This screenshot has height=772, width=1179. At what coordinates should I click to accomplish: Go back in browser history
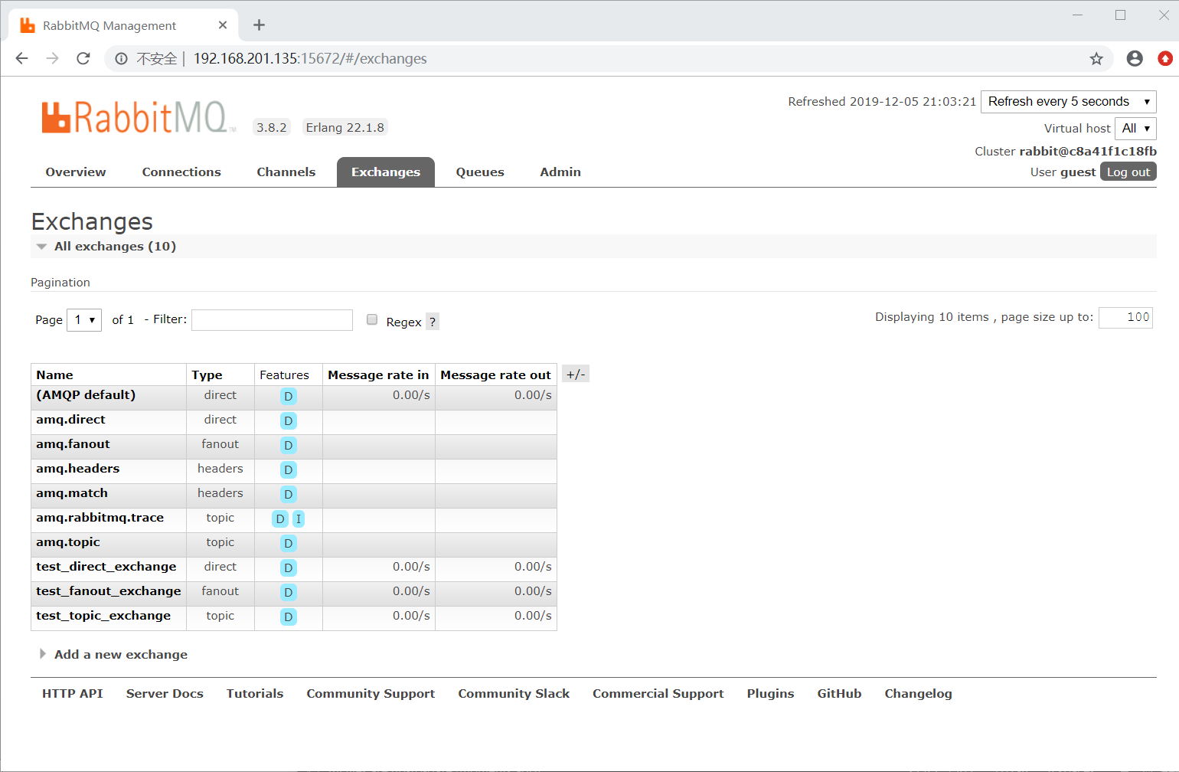pos(21,58)
